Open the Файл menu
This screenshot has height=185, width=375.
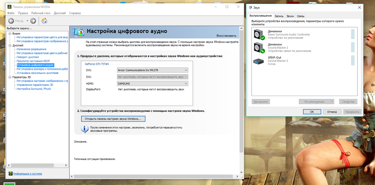tap(11, 13)
